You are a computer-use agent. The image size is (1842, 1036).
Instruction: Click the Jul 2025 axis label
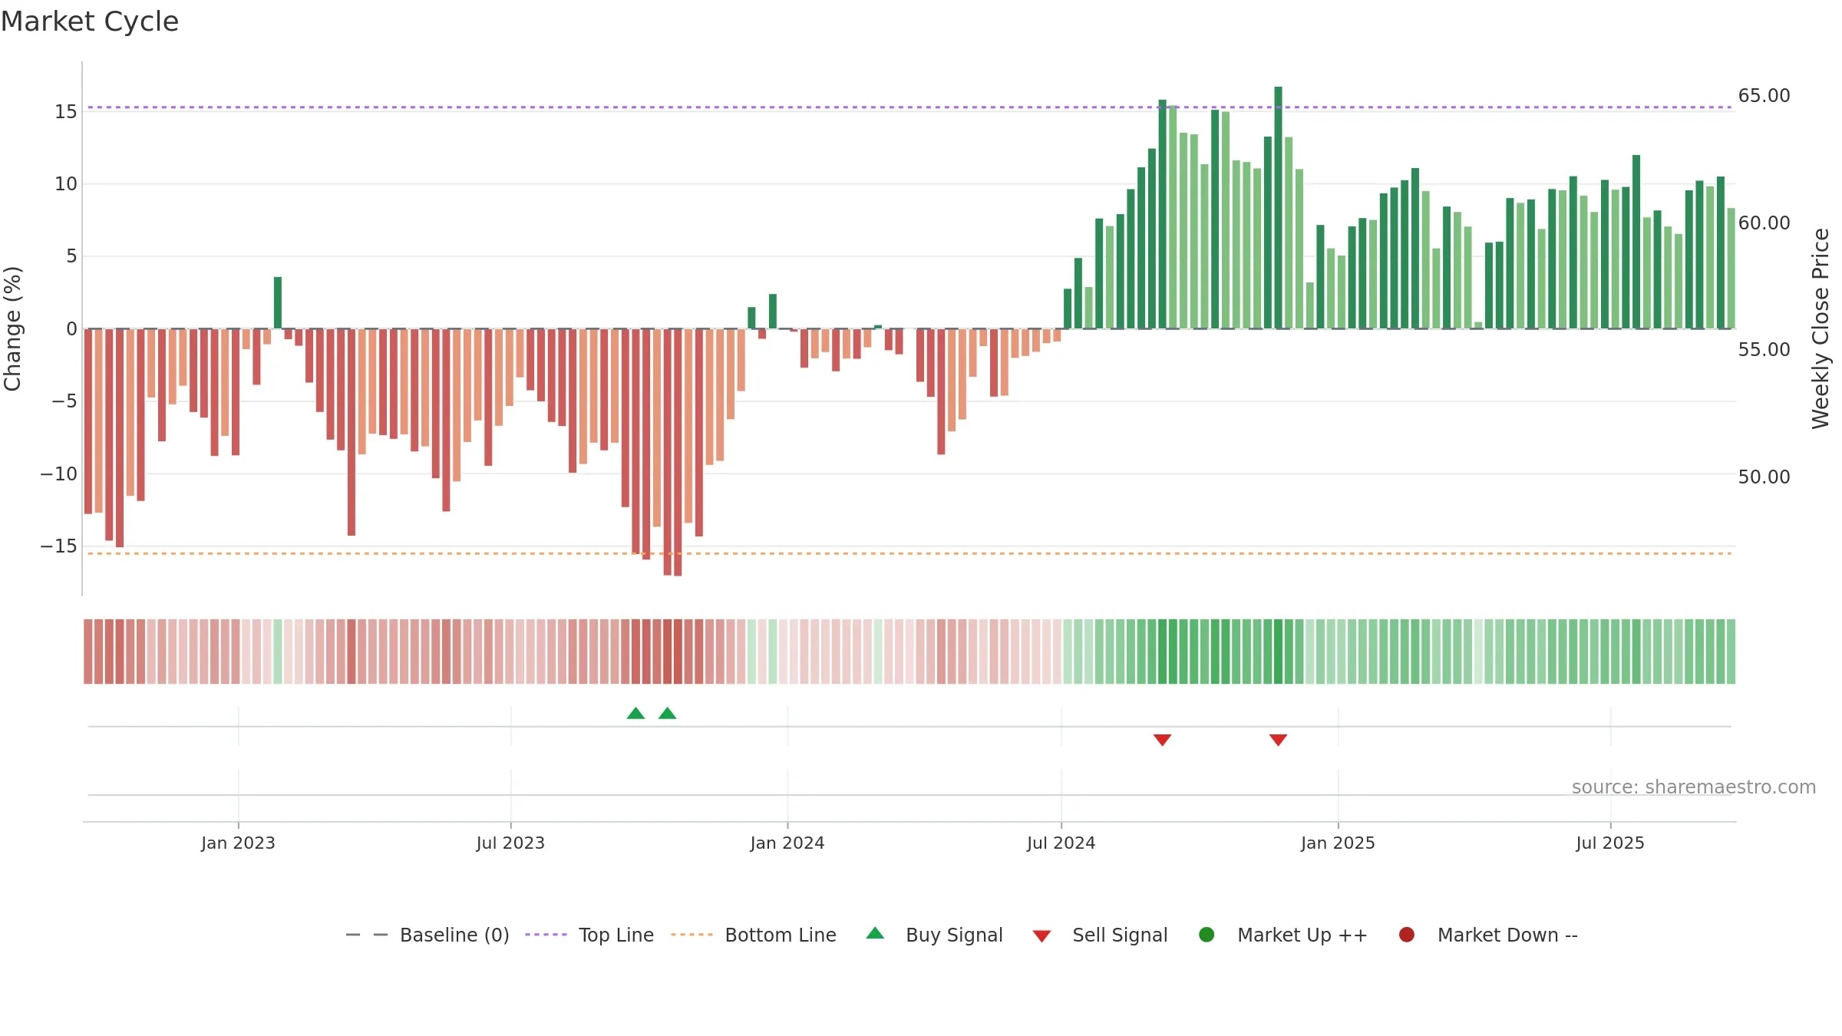pyautogui.click(x=1610, y=843)
